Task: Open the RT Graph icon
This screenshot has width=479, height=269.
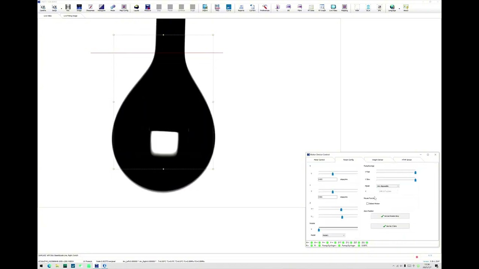Action: 322,7
